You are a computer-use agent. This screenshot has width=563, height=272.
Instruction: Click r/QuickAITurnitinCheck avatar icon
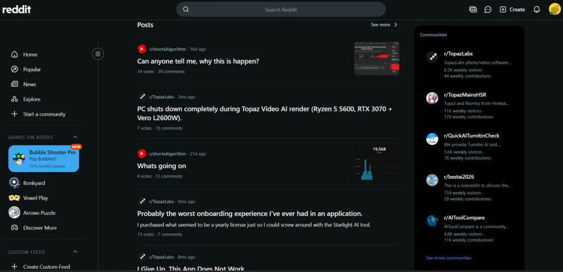pyautogui.click(x=432, y=139)
